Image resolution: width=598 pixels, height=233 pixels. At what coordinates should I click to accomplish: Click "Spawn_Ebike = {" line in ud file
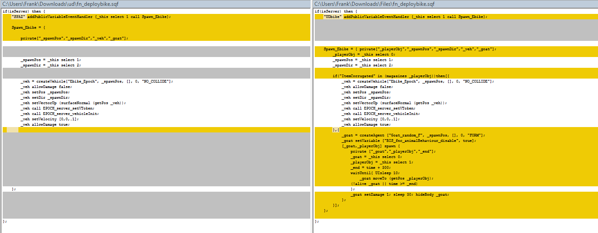coord(28,27)
